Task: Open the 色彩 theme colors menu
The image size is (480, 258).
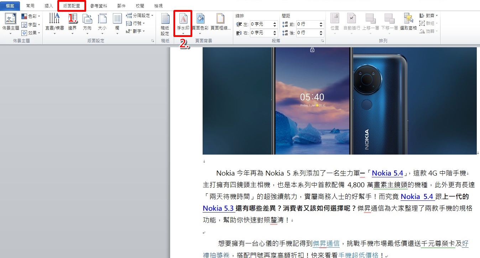Action: (31, 16)
